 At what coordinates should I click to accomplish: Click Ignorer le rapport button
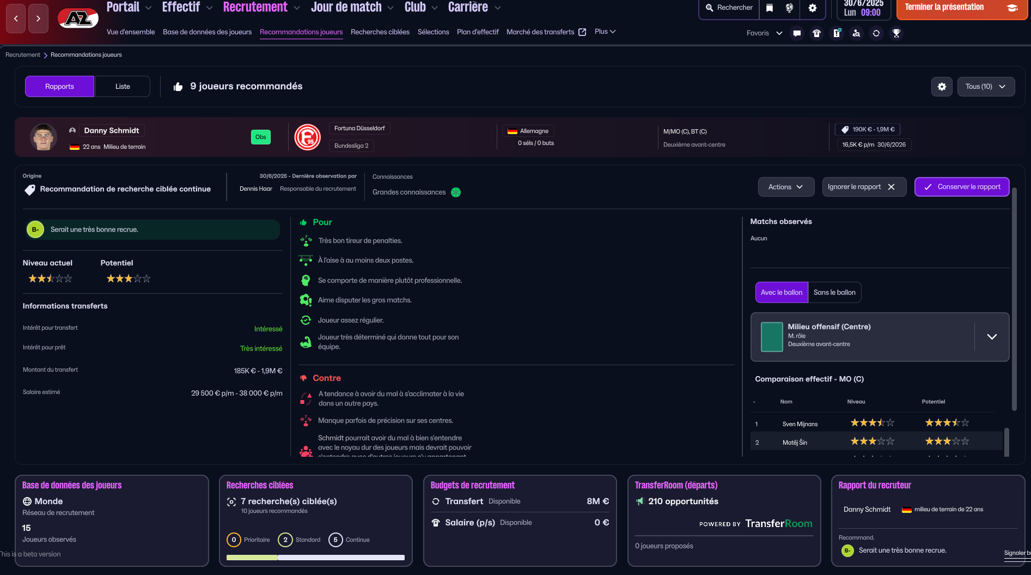[x=864, y=187]
